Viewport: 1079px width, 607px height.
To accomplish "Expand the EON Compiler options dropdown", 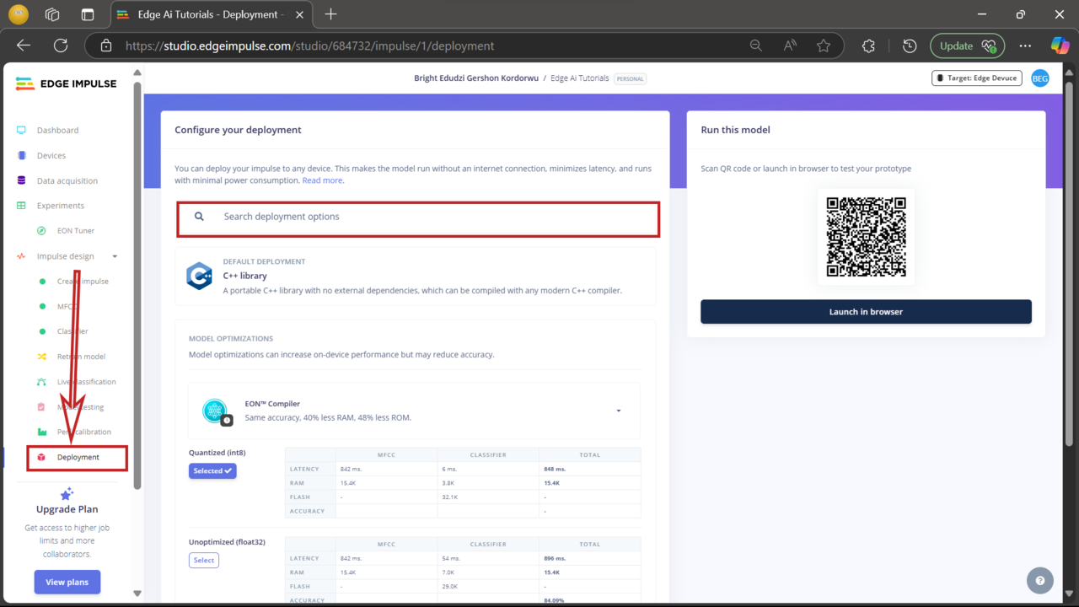I will tap(618, 411).
